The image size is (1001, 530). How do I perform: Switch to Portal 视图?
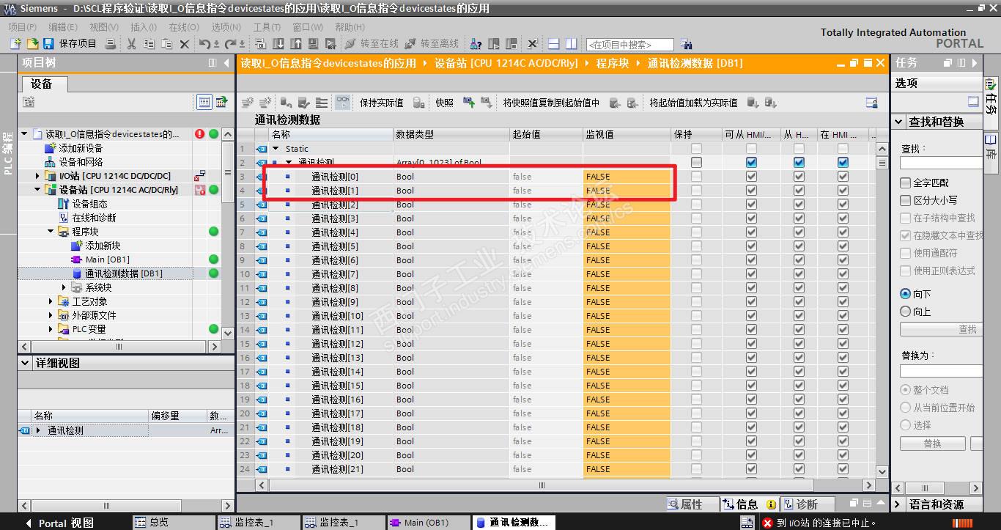tap(59, 523)
